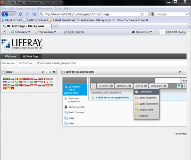Sort by Дата изменения
This screenshot has width=191, height=160.
(146, 104)
